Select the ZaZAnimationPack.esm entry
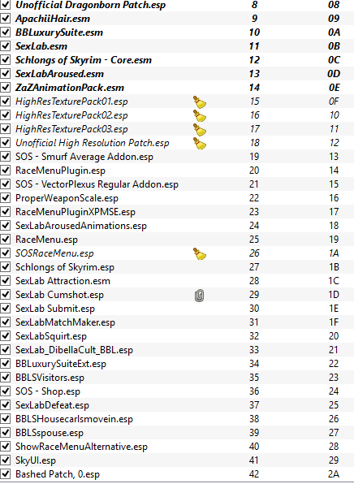Screen dimensions: 354x484 pos(177,88)
